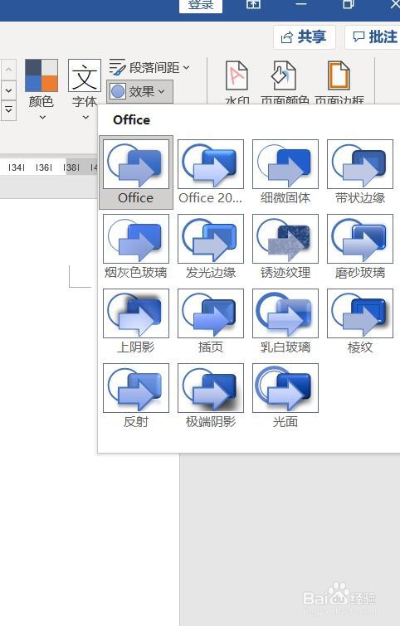Open the 页面边框 page borders tool

(339, 83)
